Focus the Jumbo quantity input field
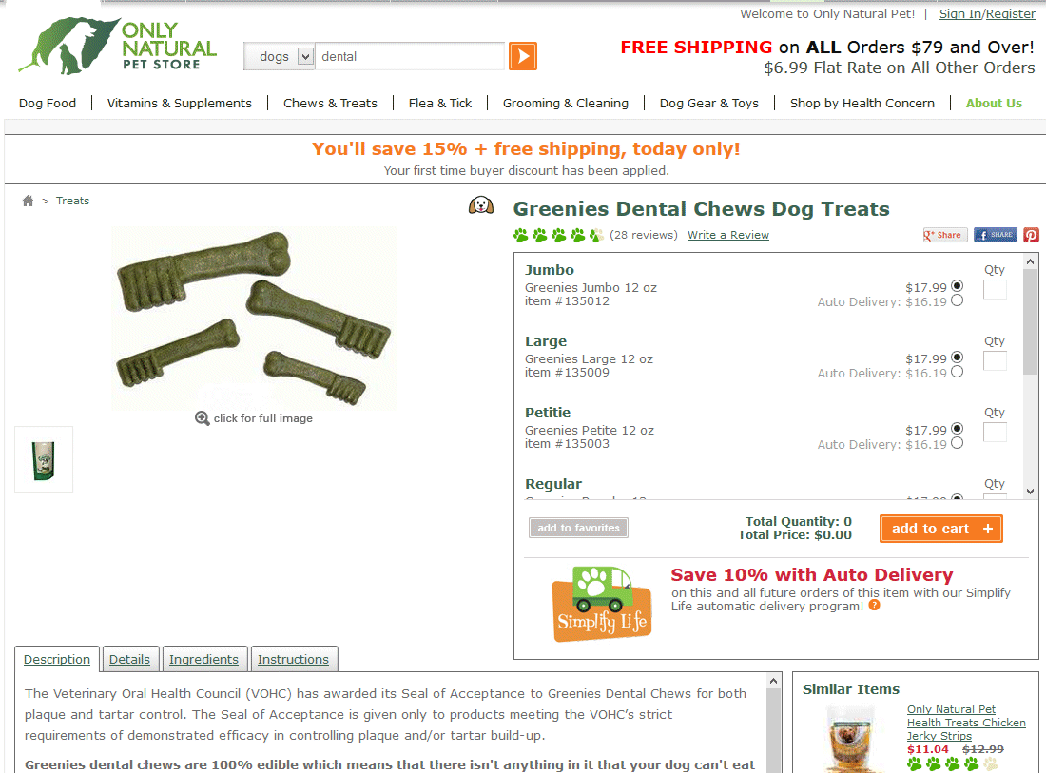The image size is (1046, 773). [x=995, y=289]
